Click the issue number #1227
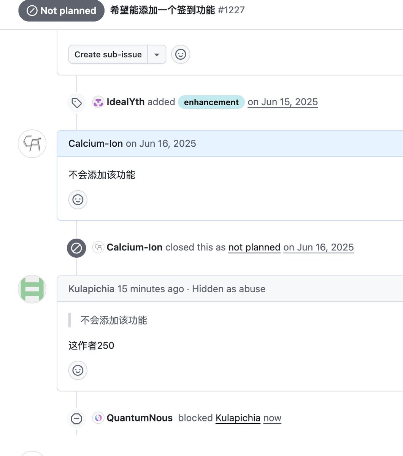403x456 pixels. [231, 10]
